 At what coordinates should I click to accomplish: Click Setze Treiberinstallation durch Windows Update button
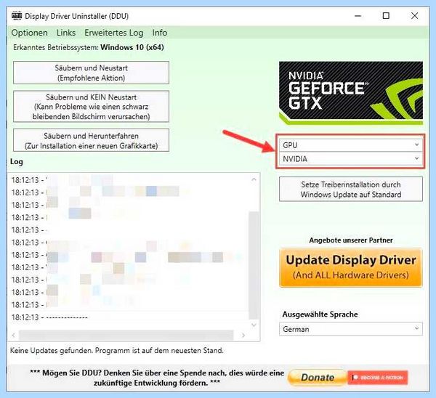coord(351,190)
